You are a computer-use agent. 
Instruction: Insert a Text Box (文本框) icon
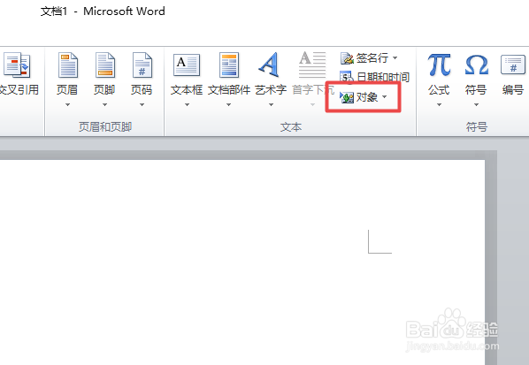click(x=187, y=65)
